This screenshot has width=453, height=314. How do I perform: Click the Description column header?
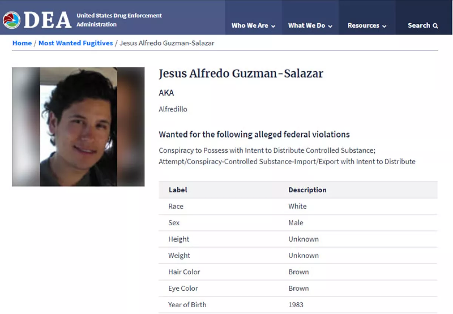point(307,190)
